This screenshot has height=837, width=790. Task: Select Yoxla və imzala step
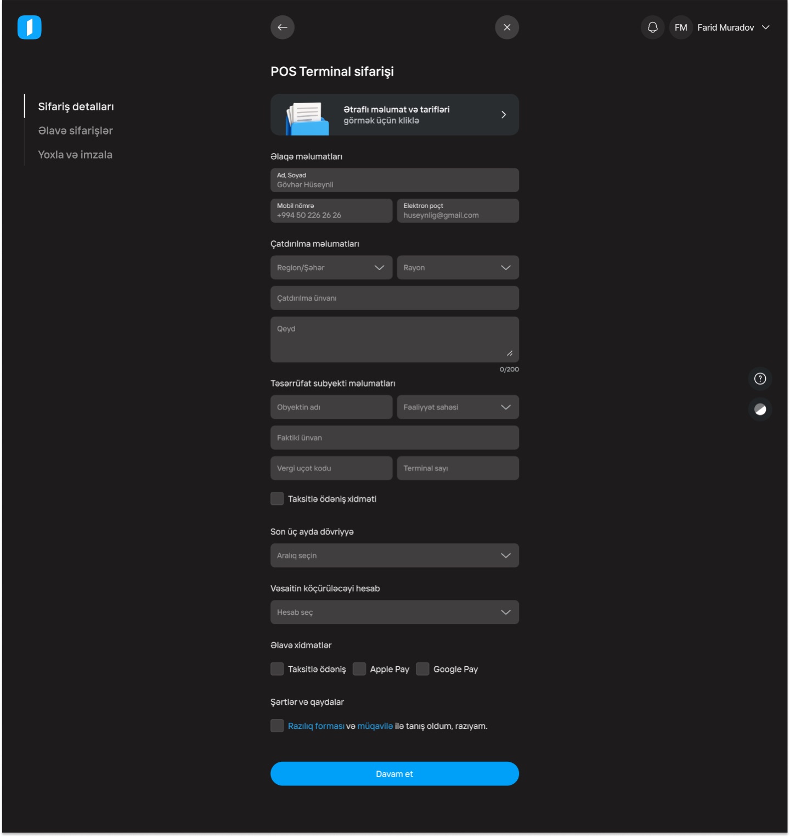pos(75,155)
